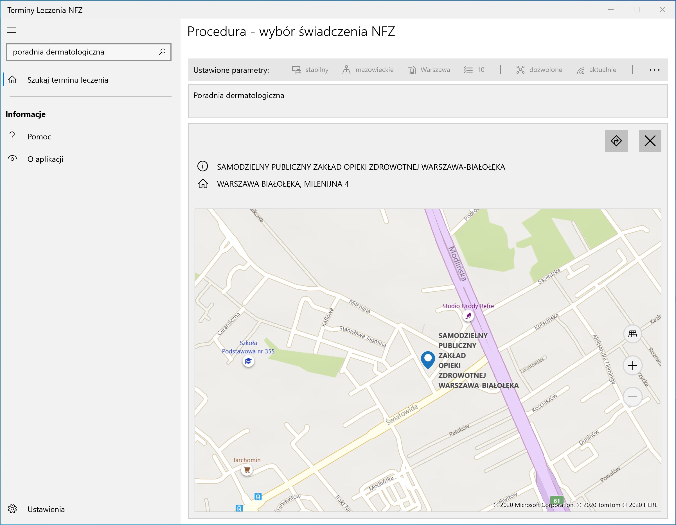676x525 pixels.
Task: Click the search magnifier icon
Action: pos(162,52)
